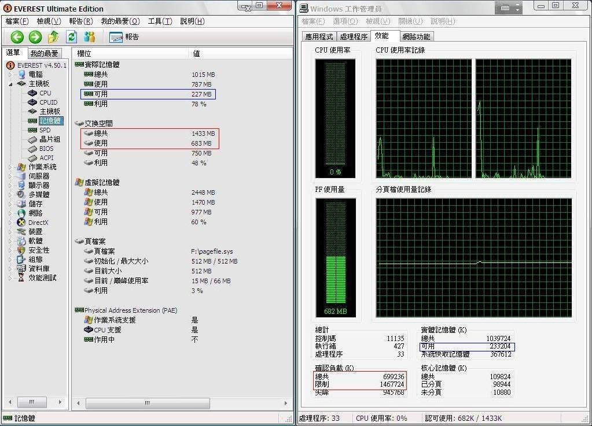
Task: Select the 資料庫 database icon
Action: [x=21, y=269]
